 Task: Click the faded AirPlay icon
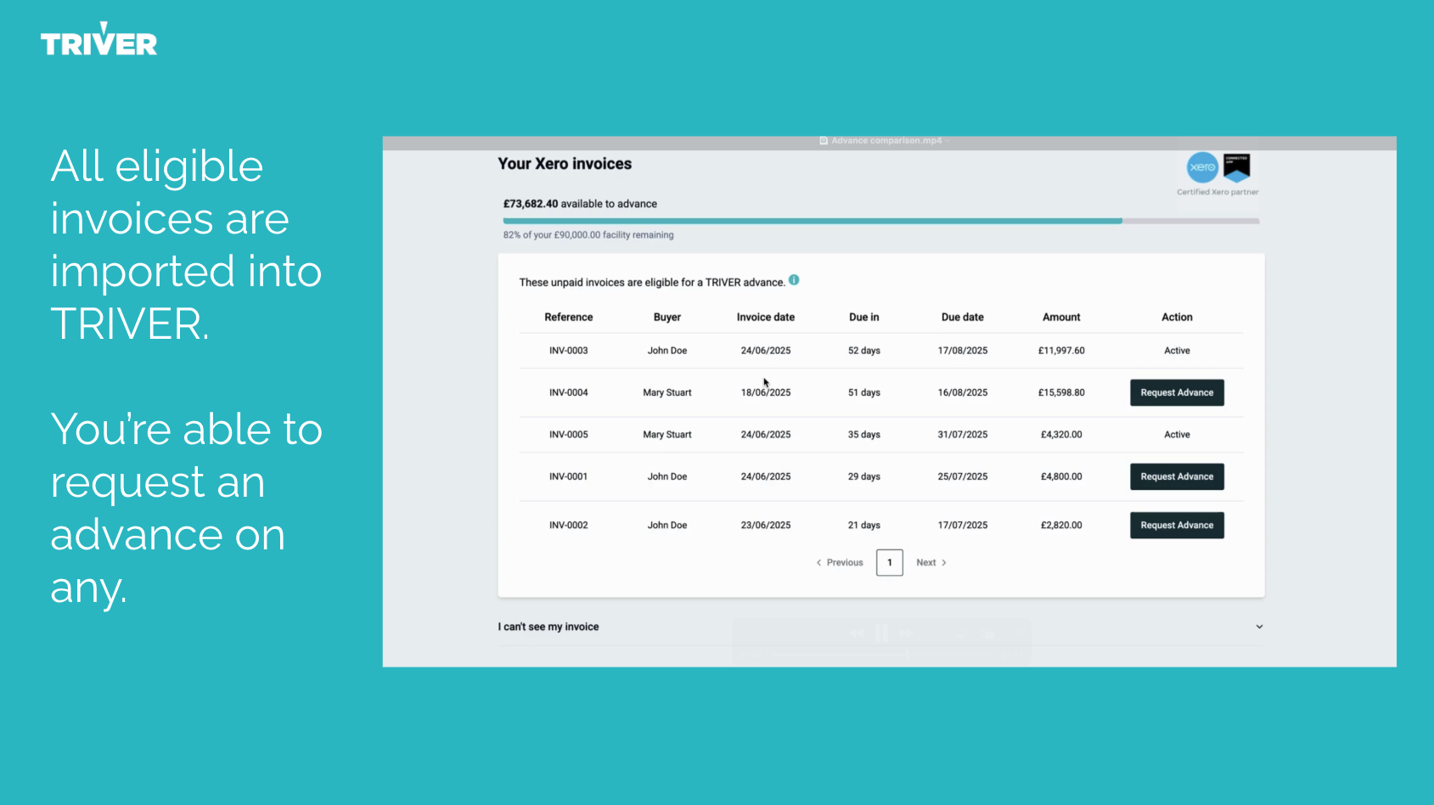point(960,633)
